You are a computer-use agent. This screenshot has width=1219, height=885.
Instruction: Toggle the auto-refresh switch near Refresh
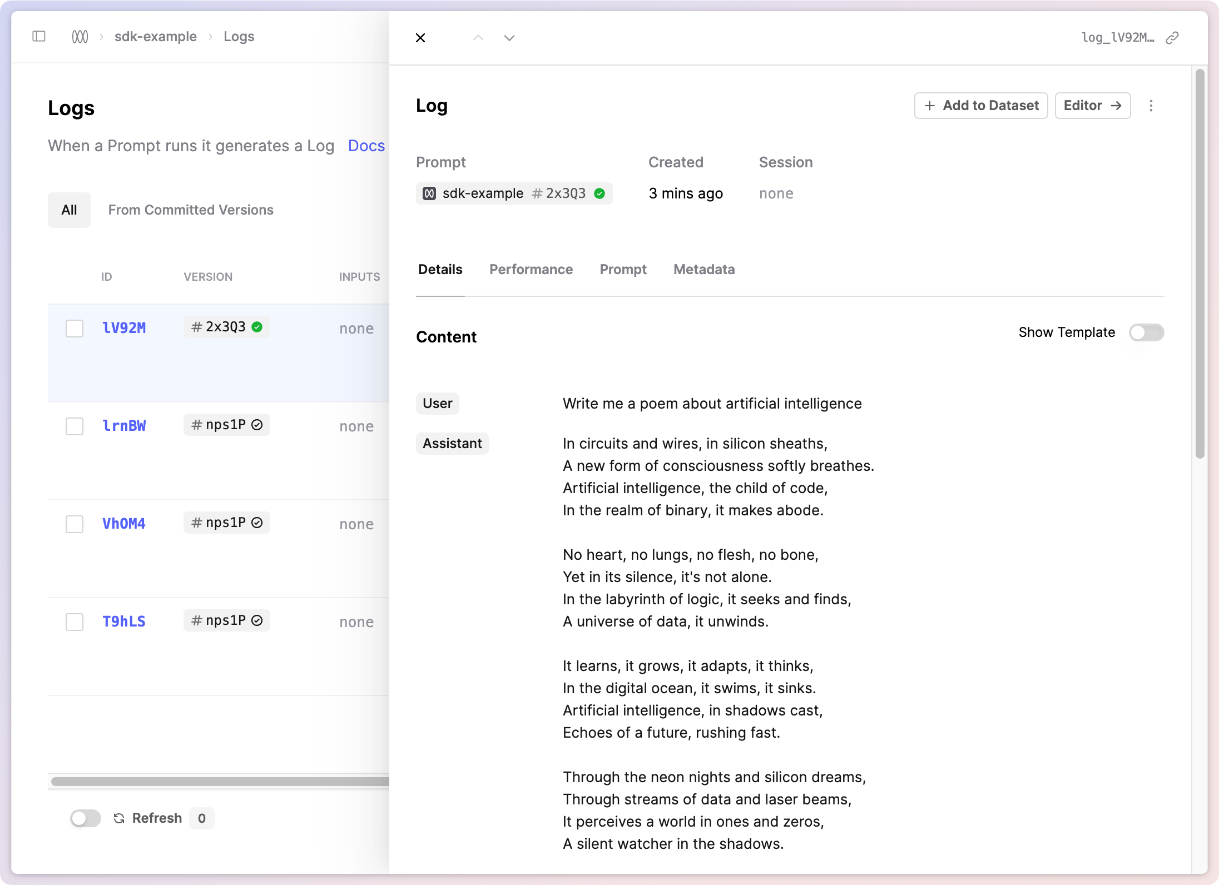(85, 818)
